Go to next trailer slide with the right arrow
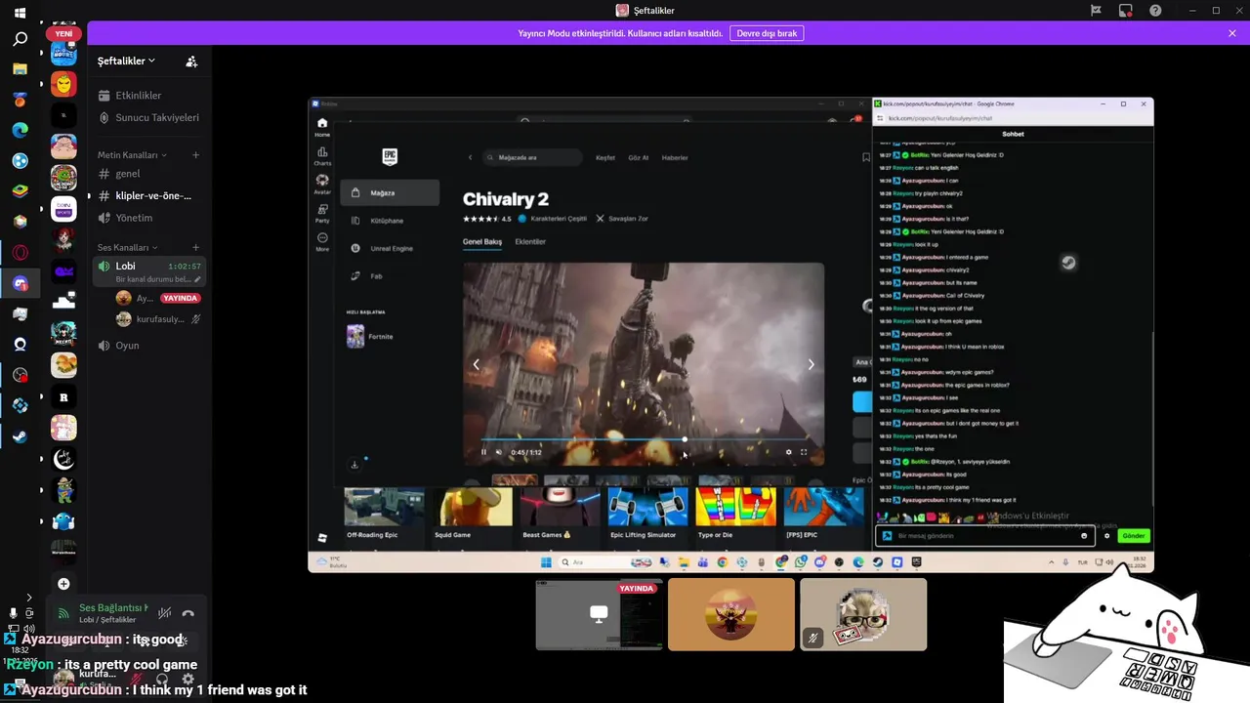Viewport: 1250px width, 703px height. (x=811, y=364)
